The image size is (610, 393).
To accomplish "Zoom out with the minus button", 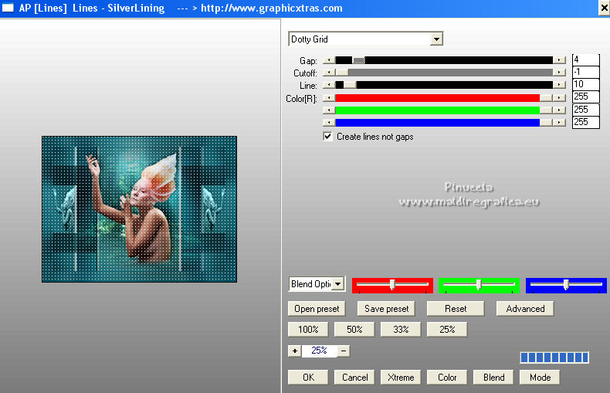I will click(344, 351).
